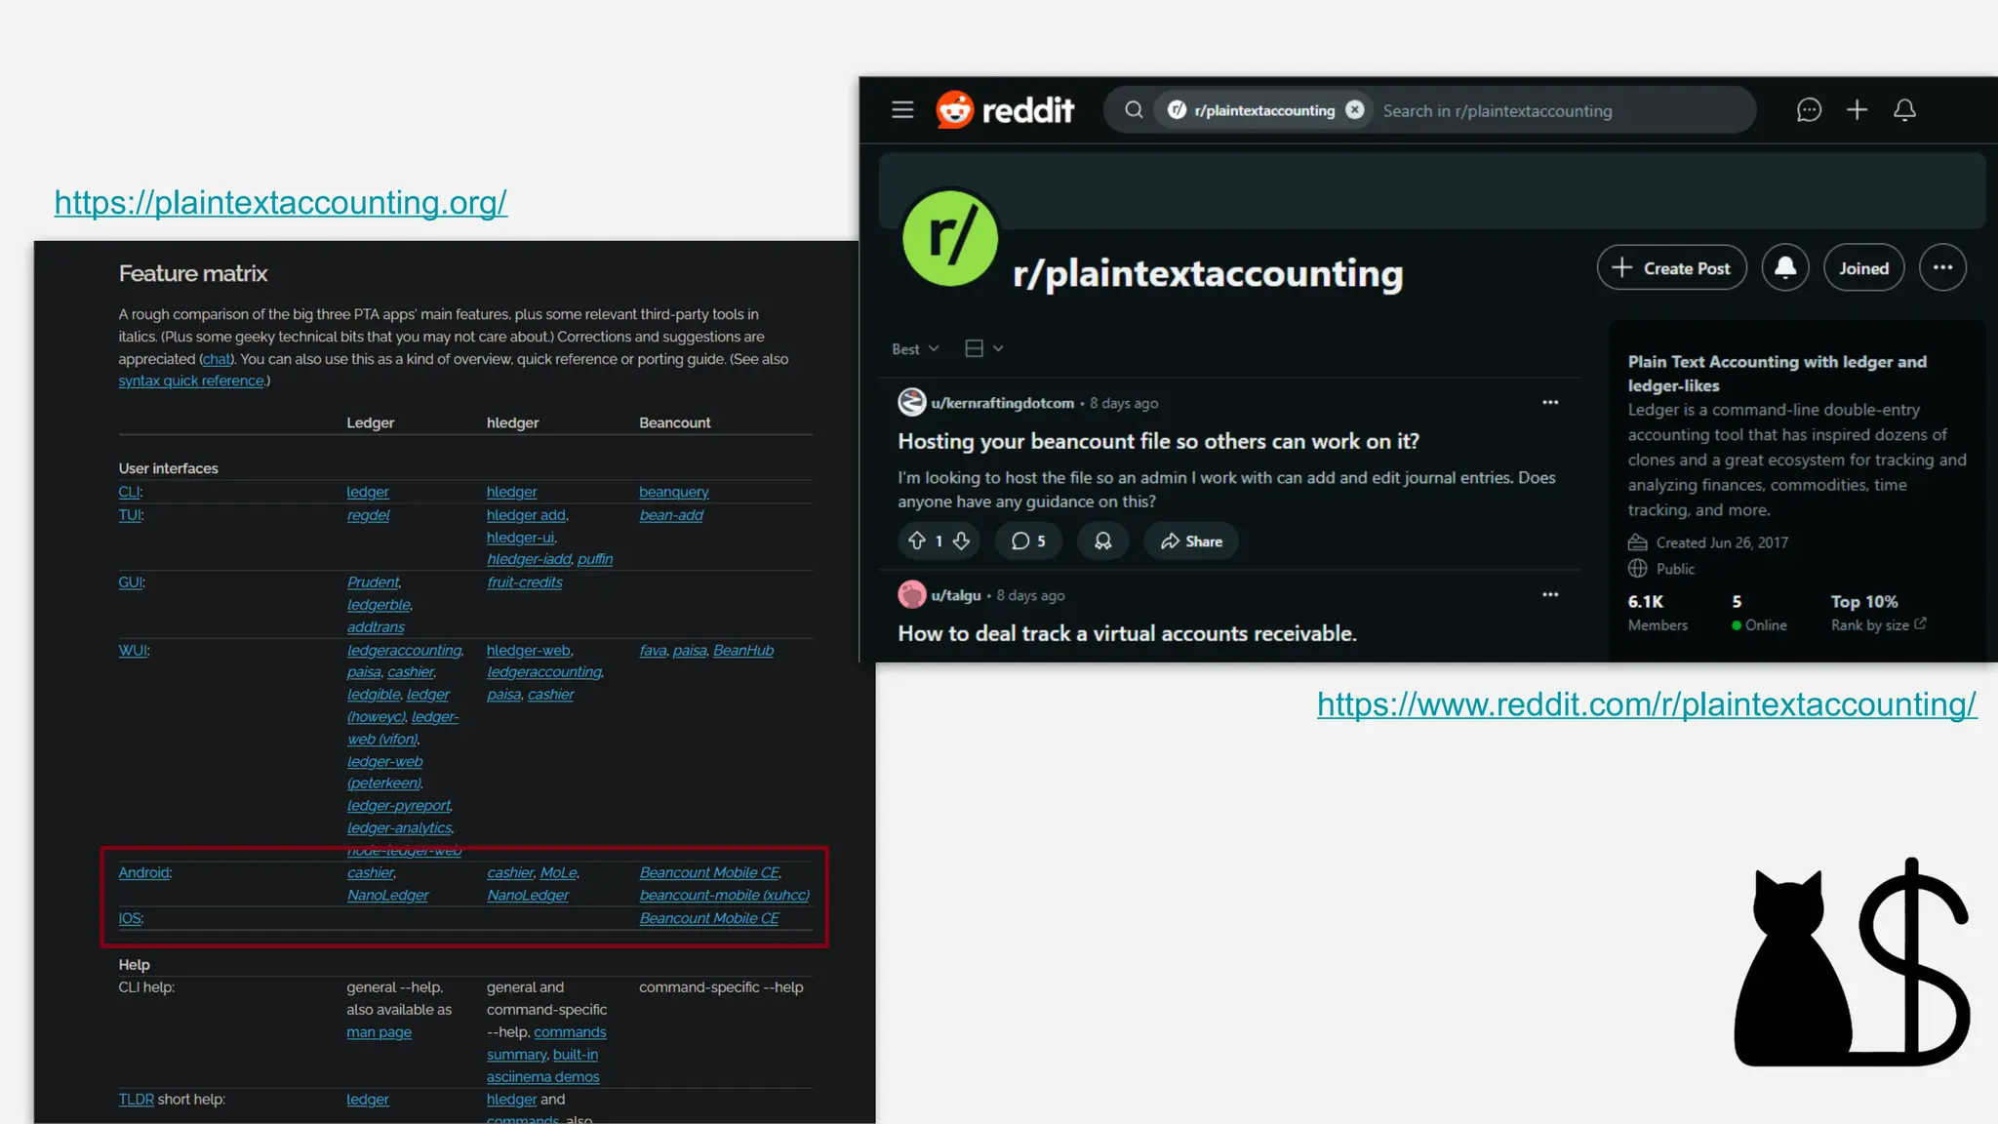Open u/kernraftingdotcom profile

pos(1002,403)
